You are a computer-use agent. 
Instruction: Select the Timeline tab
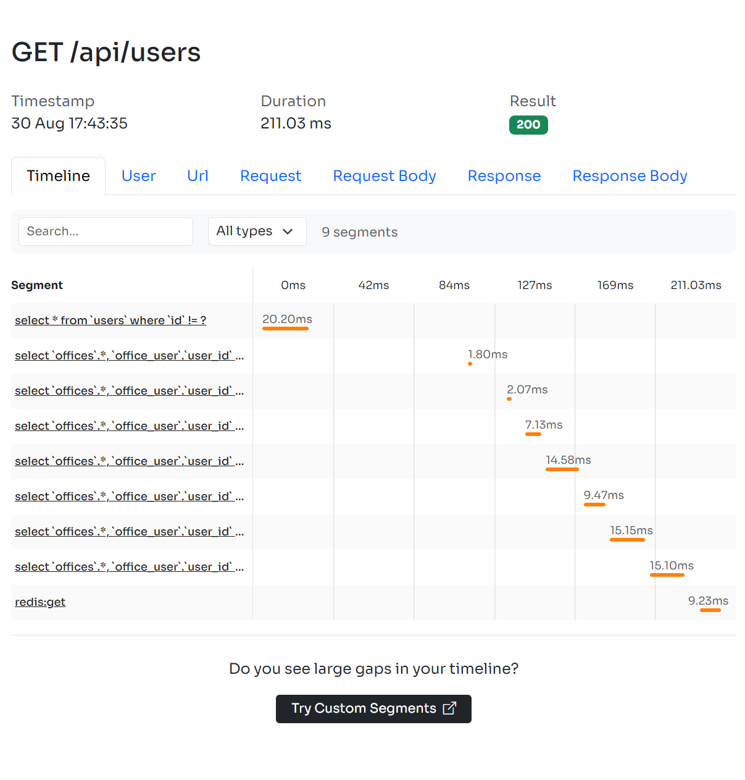59,176
